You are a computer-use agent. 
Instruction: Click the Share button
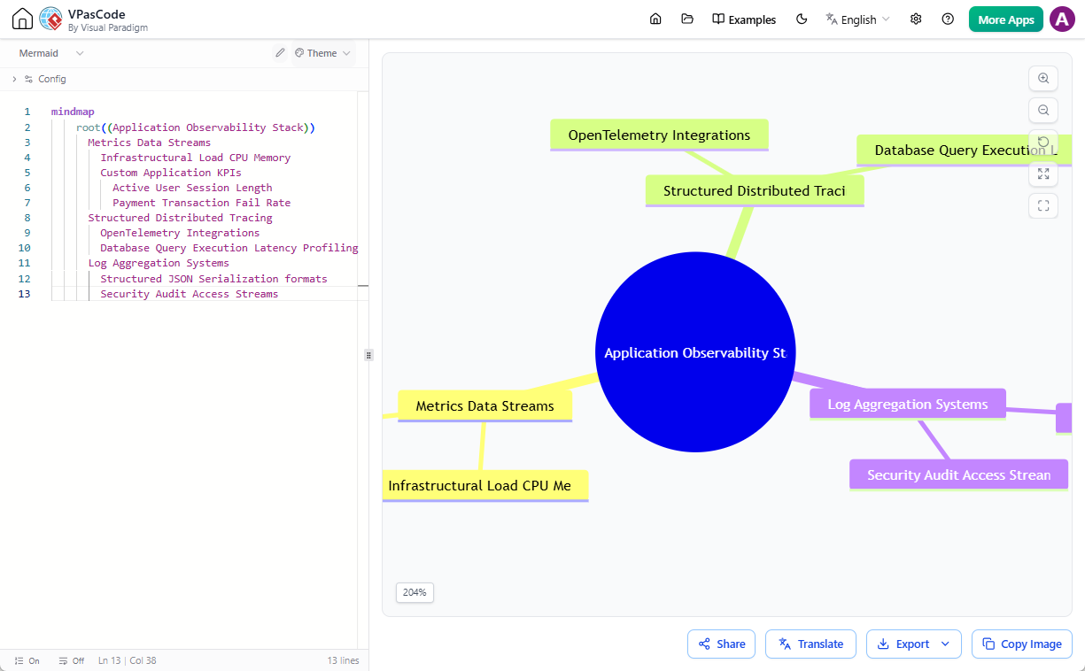(x=721, y=644)
